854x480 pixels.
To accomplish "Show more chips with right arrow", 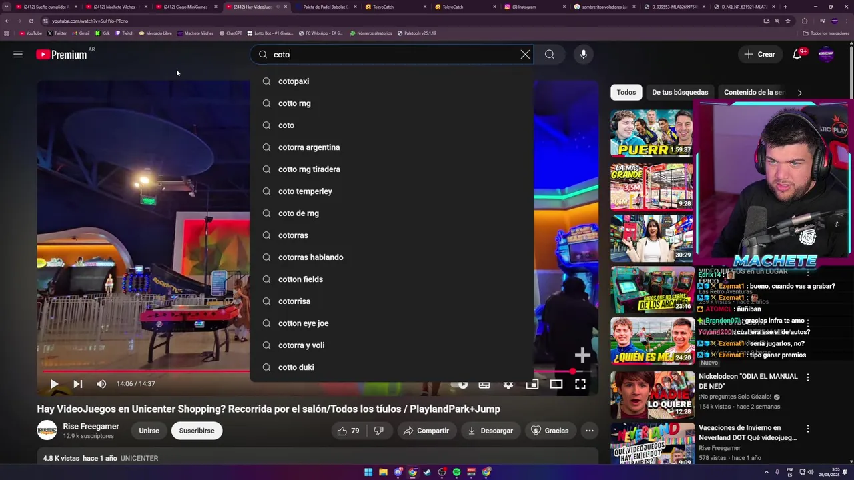I will (799, 93).
